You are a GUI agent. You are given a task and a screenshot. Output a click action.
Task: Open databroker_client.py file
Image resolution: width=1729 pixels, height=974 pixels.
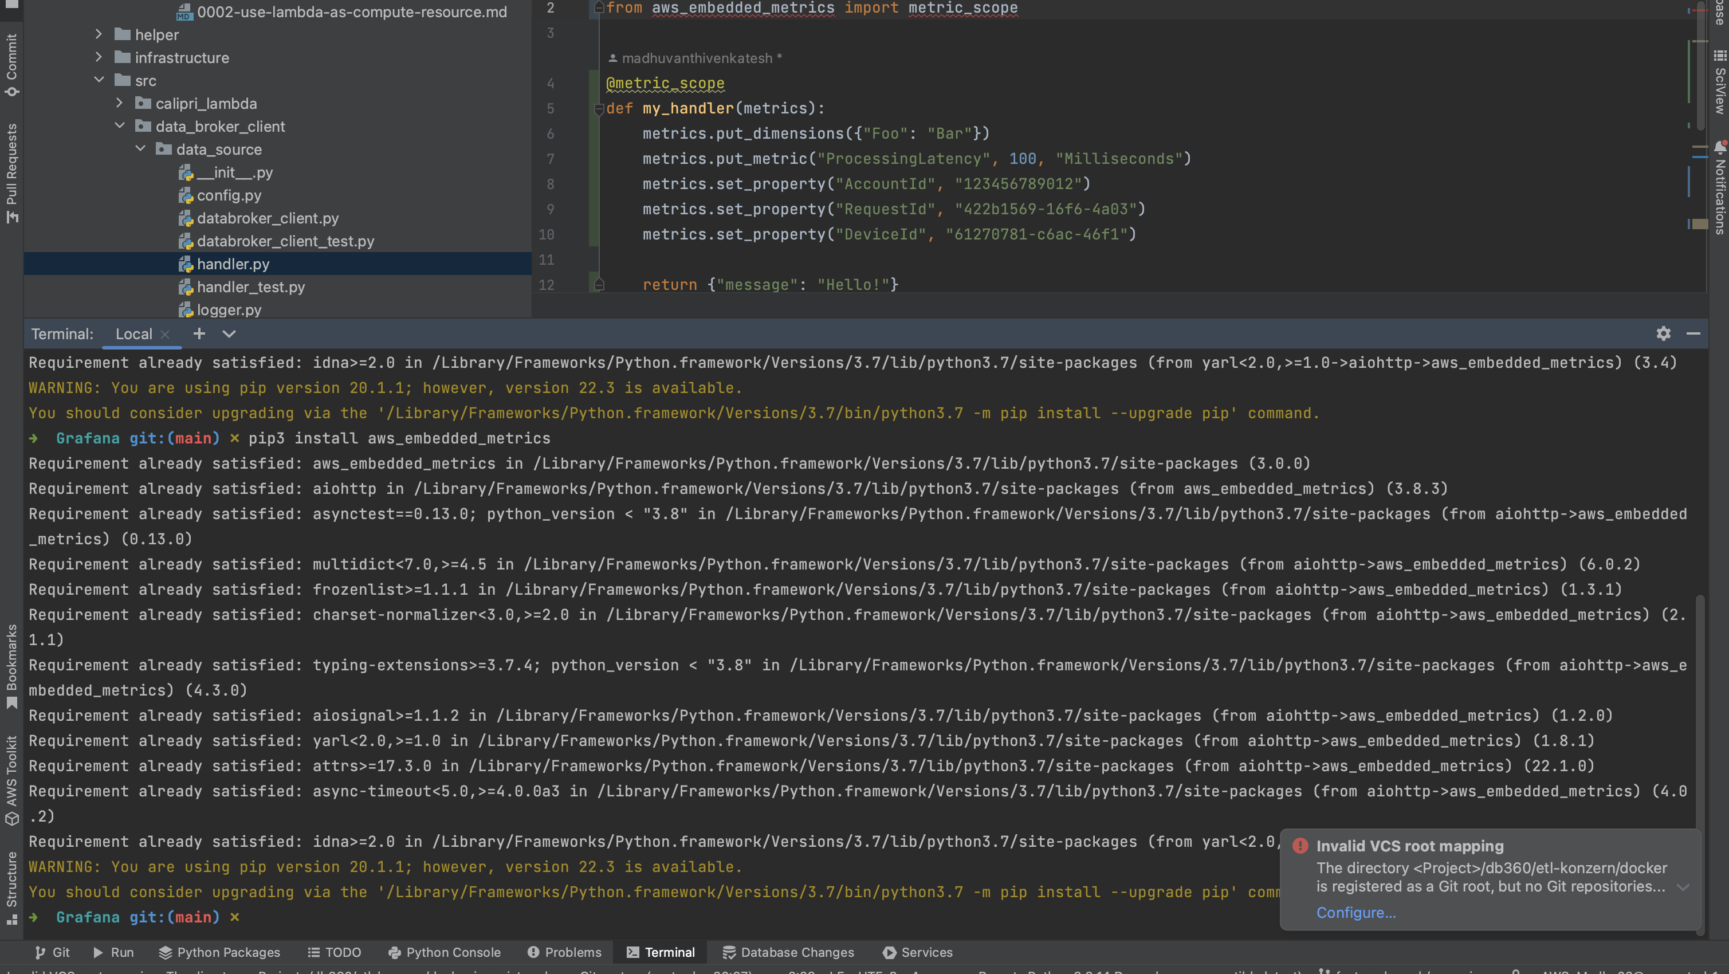(267, 218)
